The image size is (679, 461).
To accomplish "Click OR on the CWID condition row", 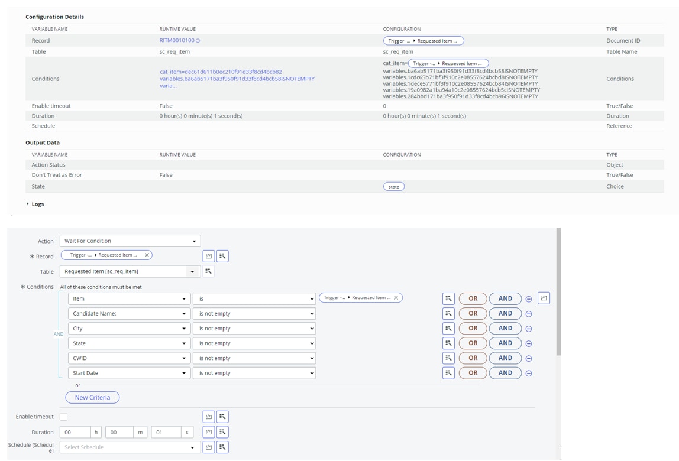I will [x=473, y=358].
